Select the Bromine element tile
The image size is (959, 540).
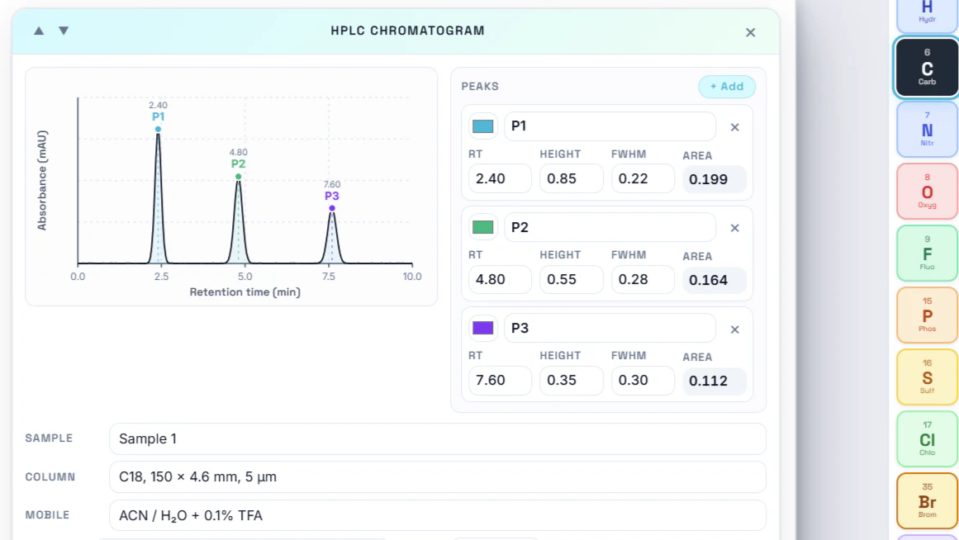[x=927, y=501]
